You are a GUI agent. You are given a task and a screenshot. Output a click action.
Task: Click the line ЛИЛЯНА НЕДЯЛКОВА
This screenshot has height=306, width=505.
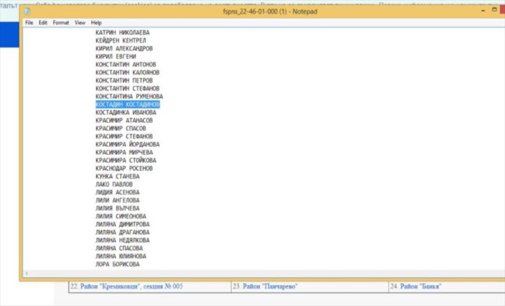coord(122,240)
